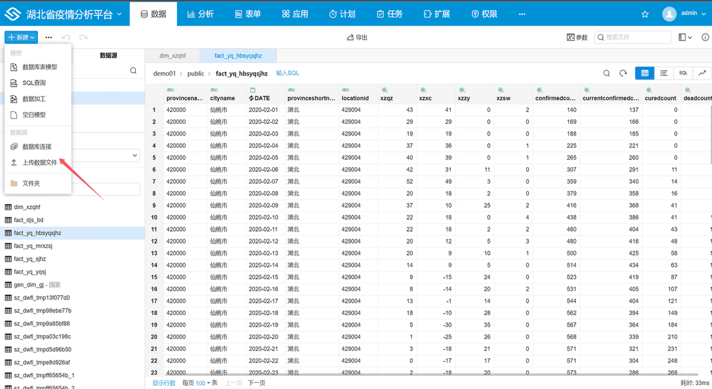This screenshot has width=712, height=389.
Task: Click 下一页 to go to next page
Action: click(256, 383)
